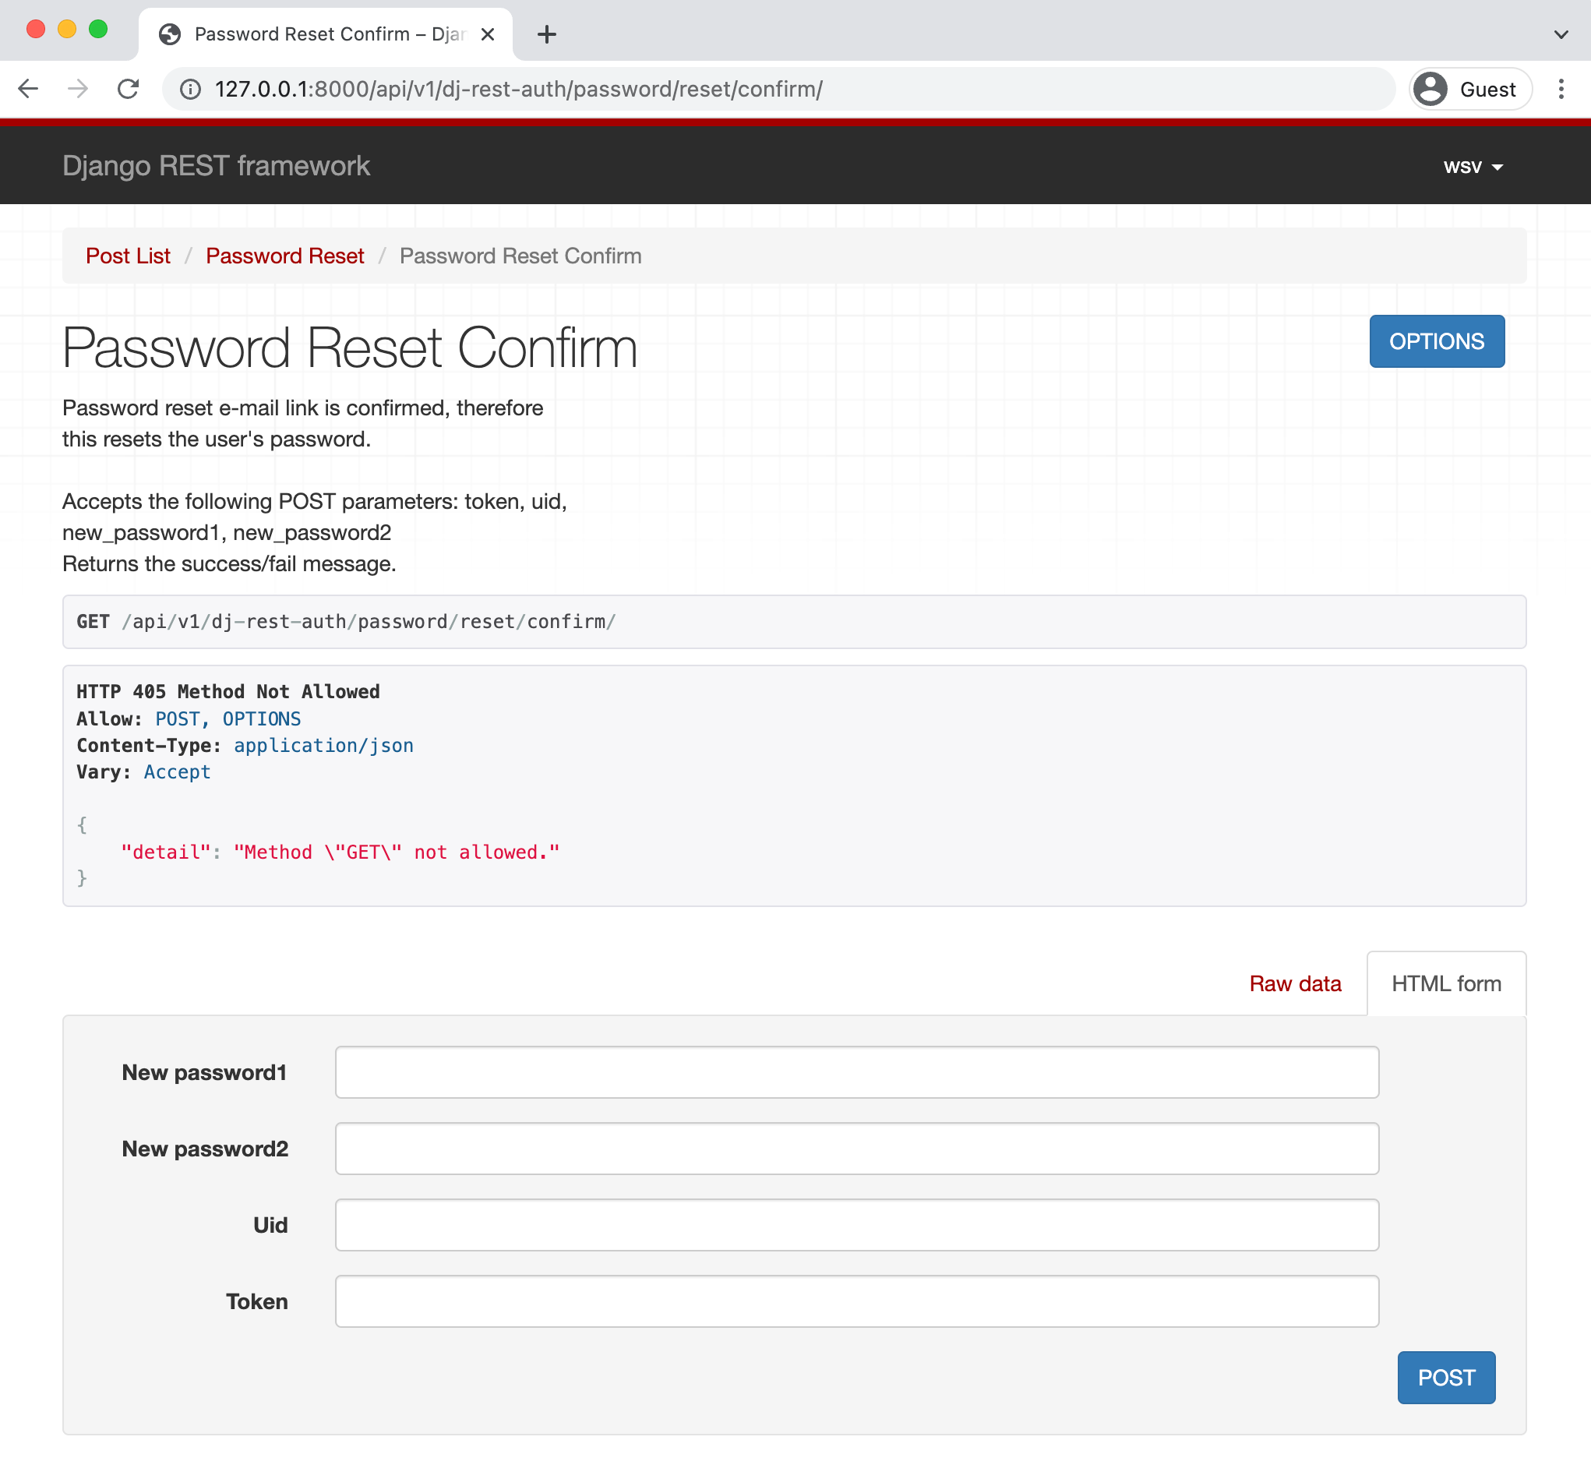The image size is (1591, 1479).
Task: Click the 'Accept' vary header value
Action: point(177,771)
